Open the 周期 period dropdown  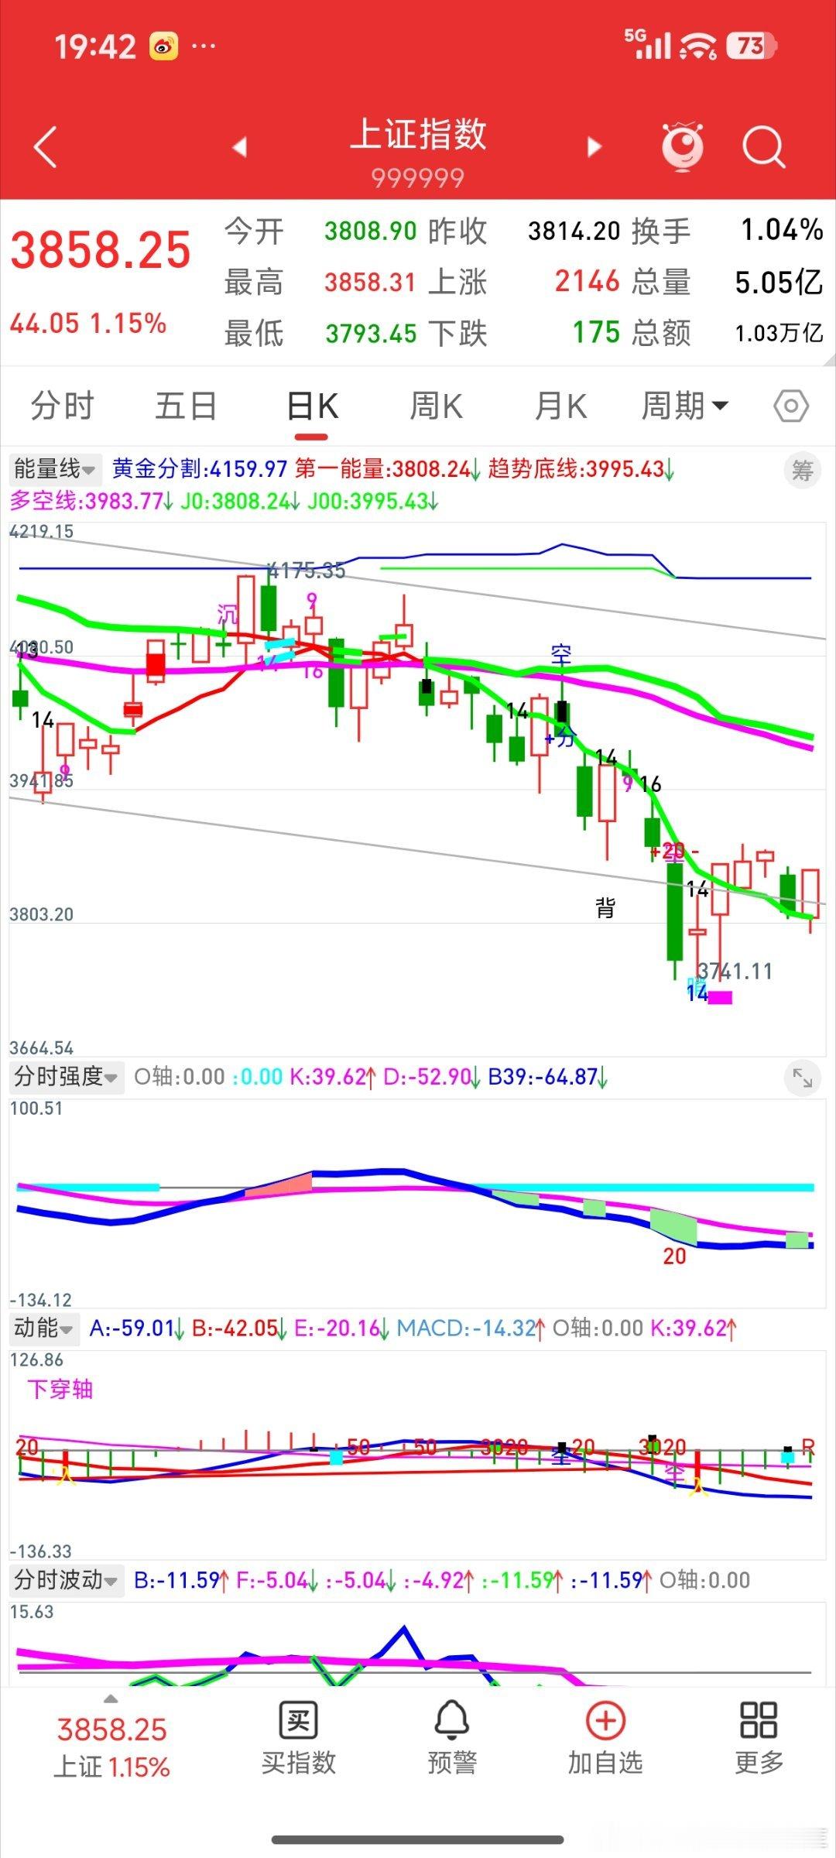tap(685, 406)
